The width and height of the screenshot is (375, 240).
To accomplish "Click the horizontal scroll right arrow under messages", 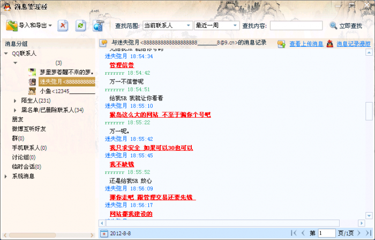I will (362, 223).
